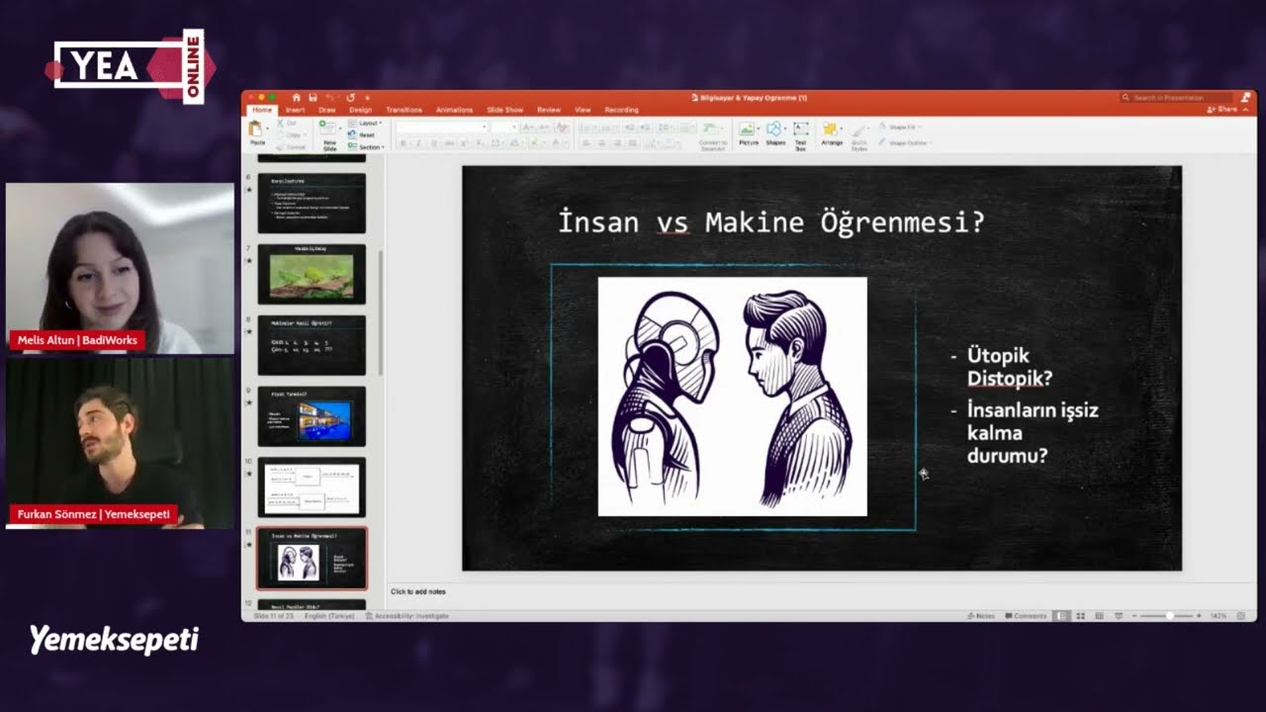Click the Copy icon in ribbon
This screenshot has height=712, width=1266.
pyautogui.click(x=280, y=134)
